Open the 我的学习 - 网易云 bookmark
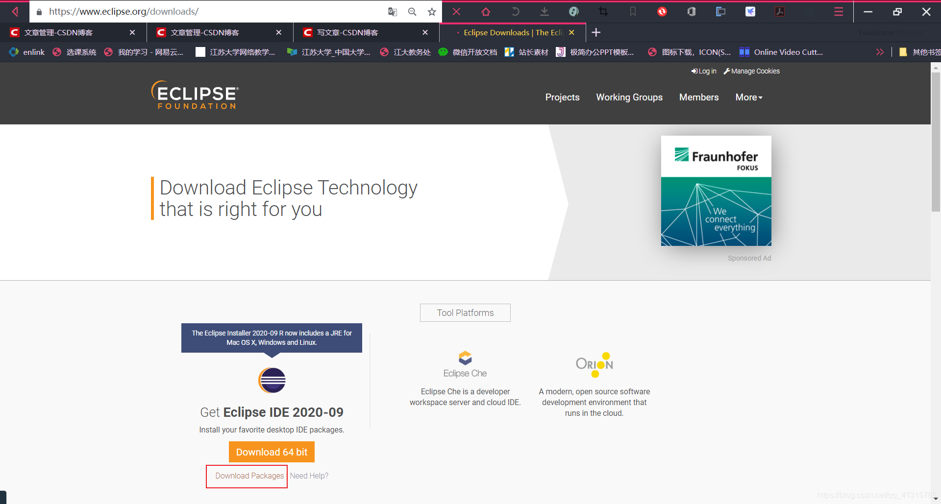 (144, 52)
